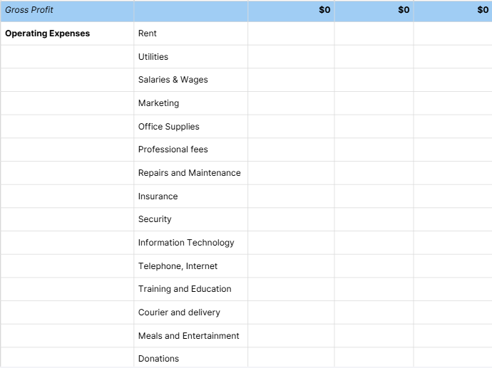This screenshot has height=368, width=492.
Task: Click the empty second value cell for Security
Action: coord(374,219)
